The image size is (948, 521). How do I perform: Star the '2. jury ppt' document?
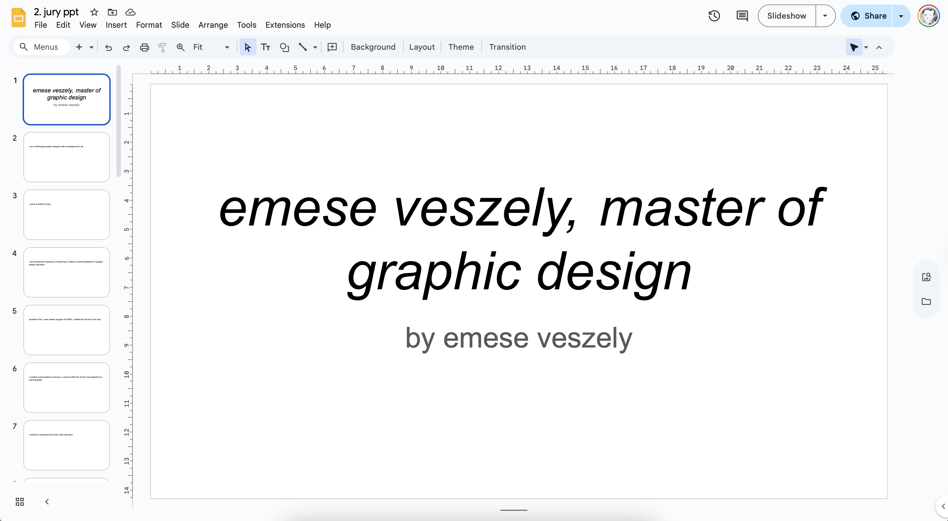pyautogui.click(x=94, y=12)
